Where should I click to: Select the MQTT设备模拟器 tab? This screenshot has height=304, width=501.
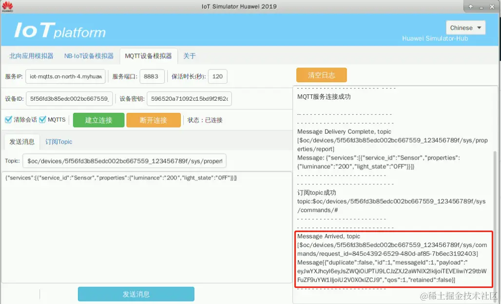click(148, 56)
